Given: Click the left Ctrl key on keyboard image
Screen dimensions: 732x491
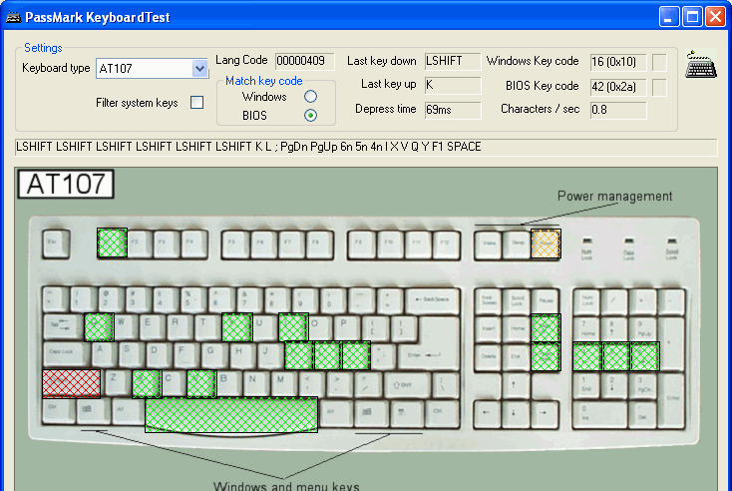Looking at the screenshot, I should pos(58,411).
